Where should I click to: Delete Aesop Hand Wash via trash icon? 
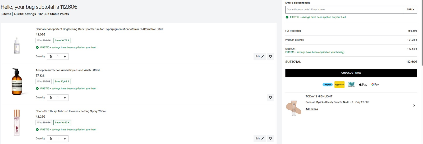click(51, 97)
